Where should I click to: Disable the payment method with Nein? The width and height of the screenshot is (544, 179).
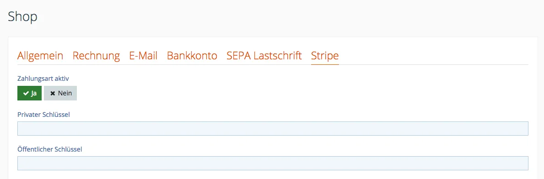[x=60, y=93]
